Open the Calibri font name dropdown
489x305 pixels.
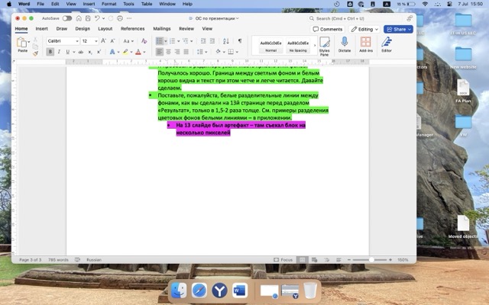click(63, 40)
